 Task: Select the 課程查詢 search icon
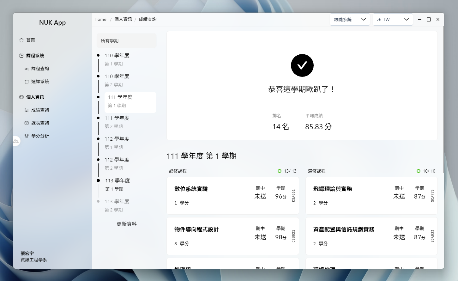(x=27, y=68)
